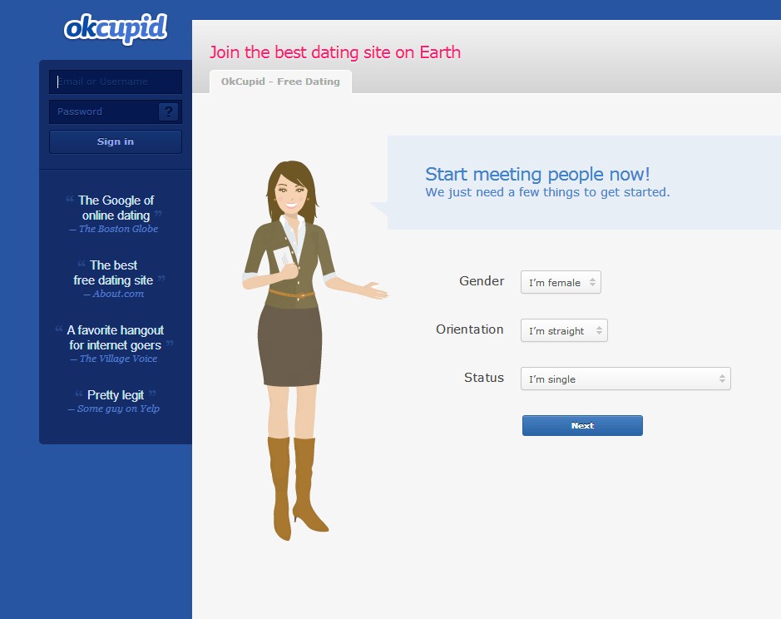Viewport: 781px width, 619px height.
Task: Click 'A favorite hangout for internet goers' quote
Action: pos(116,338)
